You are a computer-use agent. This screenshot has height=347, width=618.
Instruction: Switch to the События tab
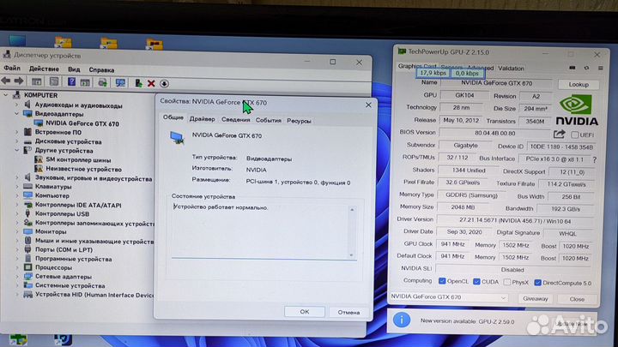point(269,120)
